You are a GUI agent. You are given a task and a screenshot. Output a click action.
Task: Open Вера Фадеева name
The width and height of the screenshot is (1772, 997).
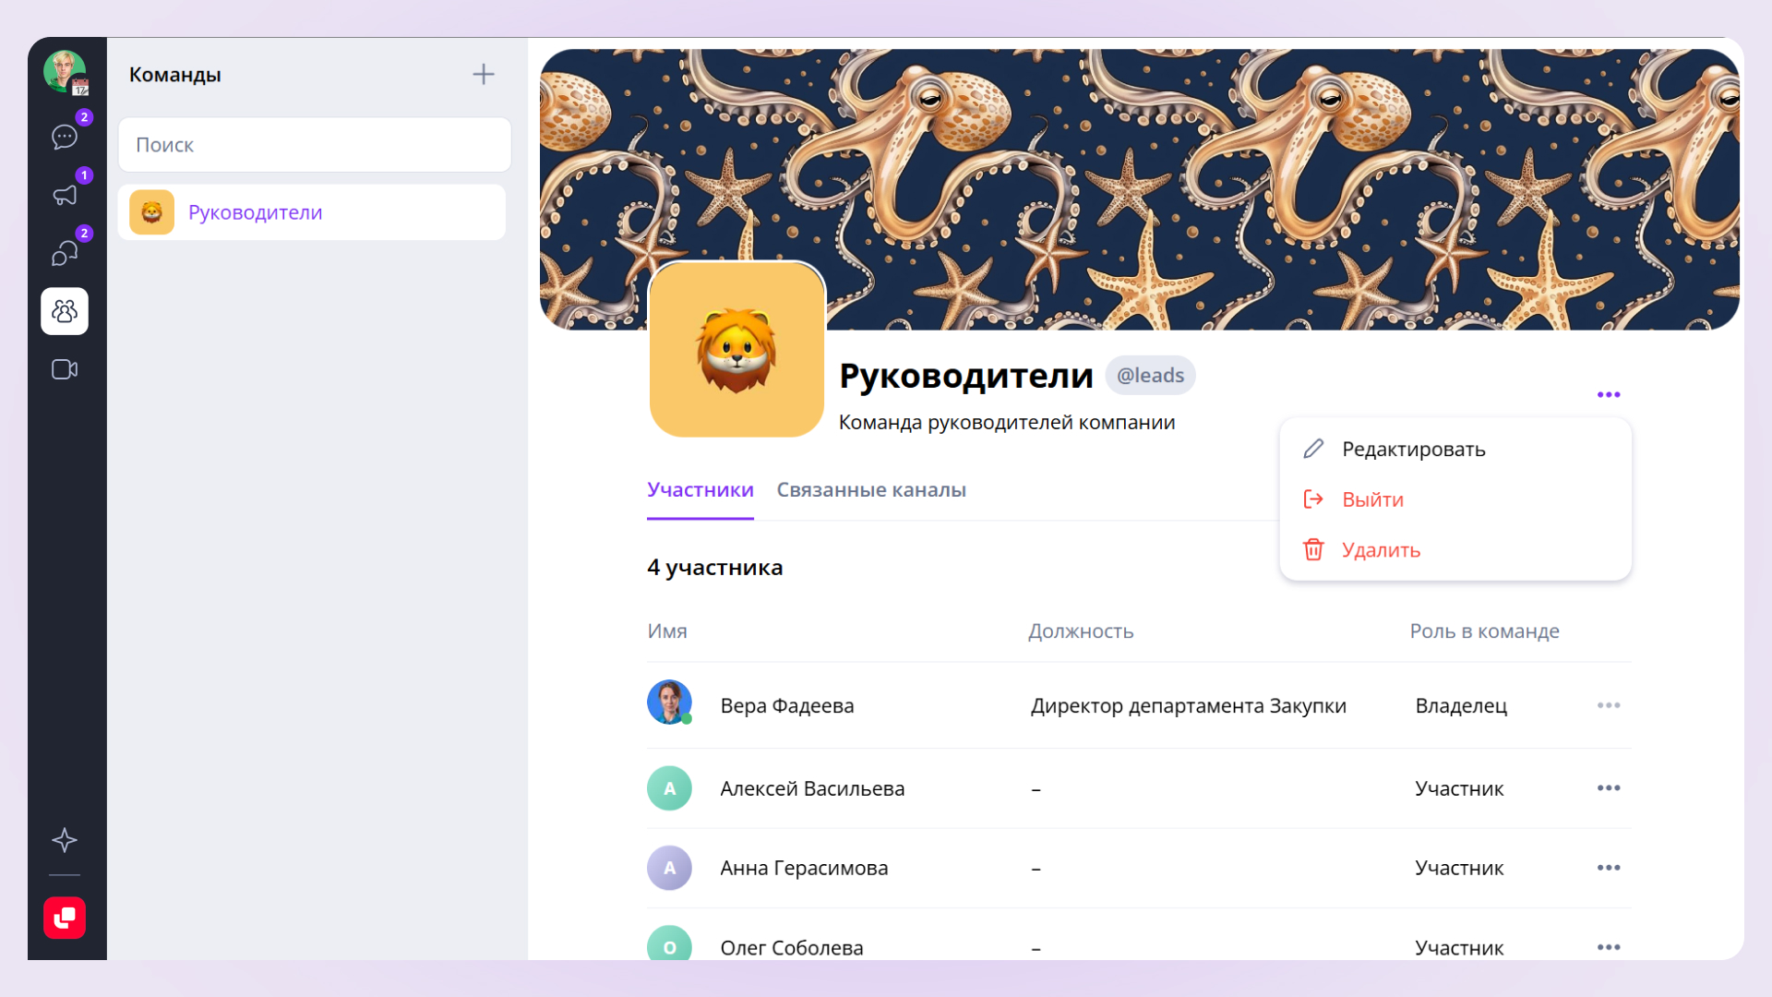pyautogui.click(x=787, y=706)
